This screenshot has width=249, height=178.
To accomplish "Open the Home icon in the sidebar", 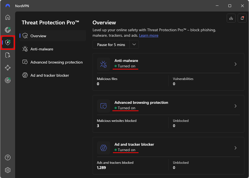I will (8, 17).
